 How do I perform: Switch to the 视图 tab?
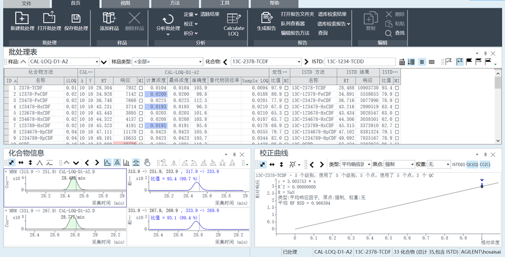click(125, 3)
